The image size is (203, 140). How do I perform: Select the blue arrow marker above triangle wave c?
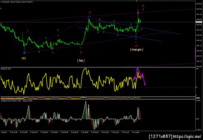tap(136, 36)
